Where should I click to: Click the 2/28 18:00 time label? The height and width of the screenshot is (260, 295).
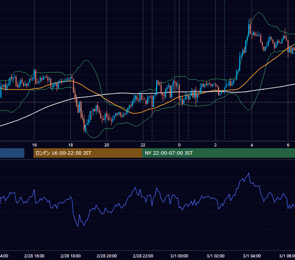tap(71, 256)
